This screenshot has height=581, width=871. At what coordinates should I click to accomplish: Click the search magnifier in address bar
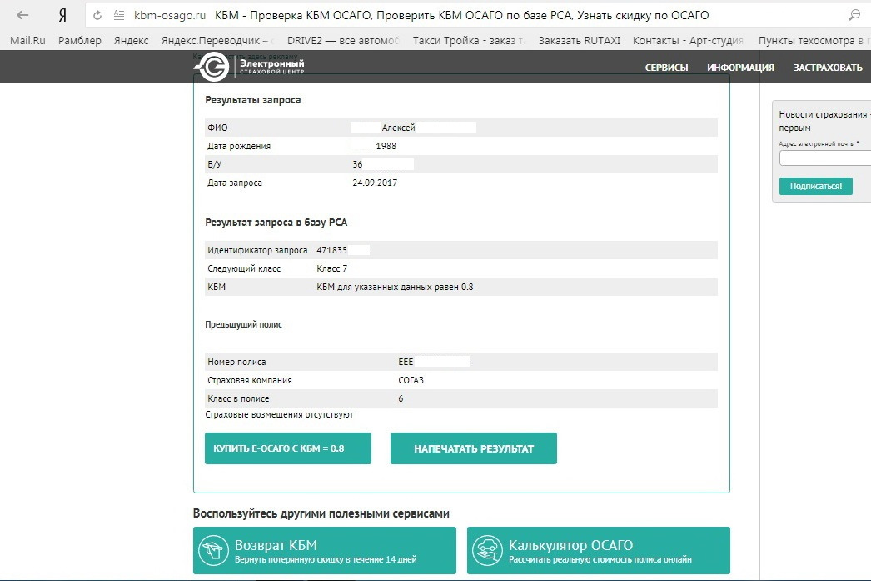[x=854, y=15]
